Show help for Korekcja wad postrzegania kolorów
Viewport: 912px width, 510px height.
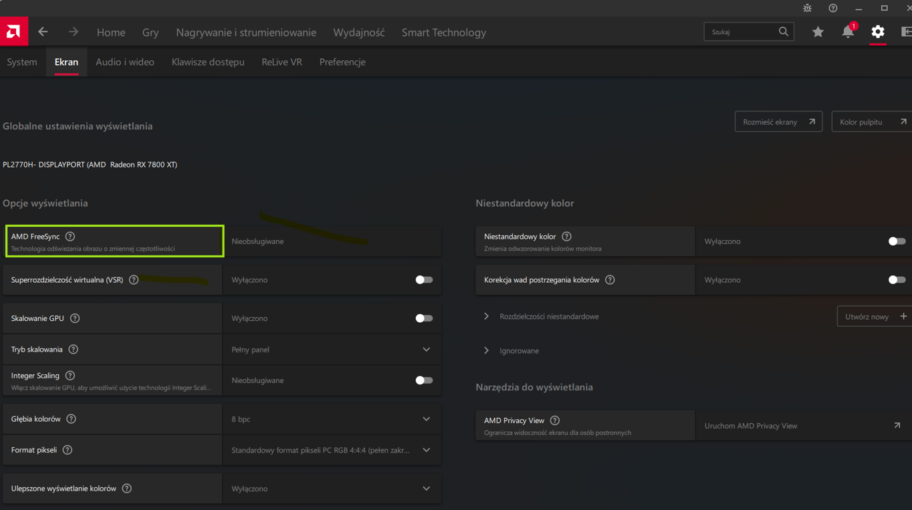pos(610,280)
